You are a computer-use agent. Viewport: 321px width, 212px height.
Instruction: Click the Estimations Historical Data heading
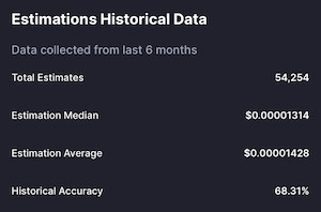click(109, 19)
